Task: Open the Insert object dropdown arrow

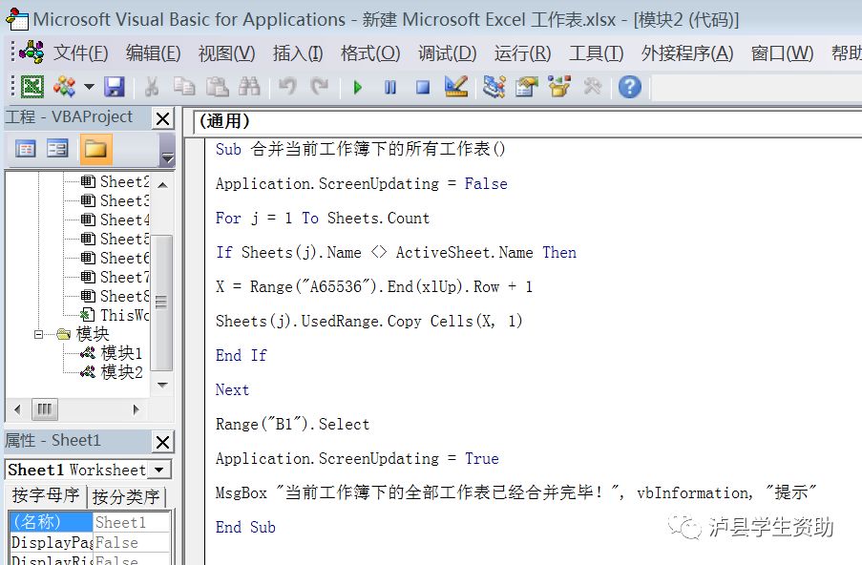Action: click(89, 87)
